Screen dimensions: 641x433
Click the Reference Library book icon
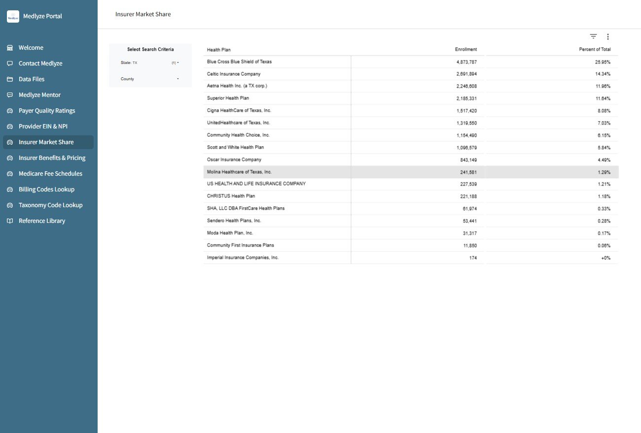click(9, 221)
